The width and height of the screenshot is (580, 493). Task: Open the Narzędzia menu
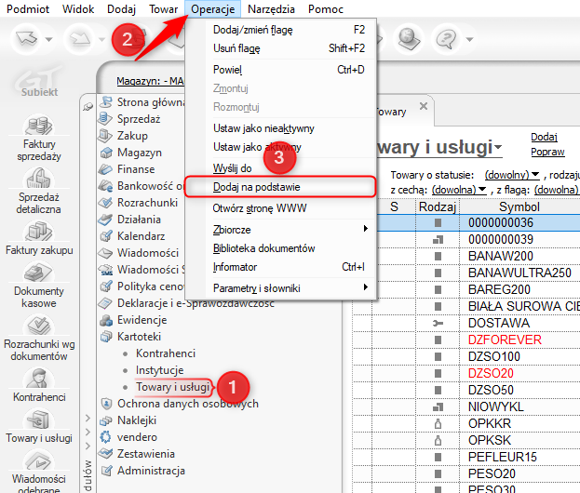(271, 9)
